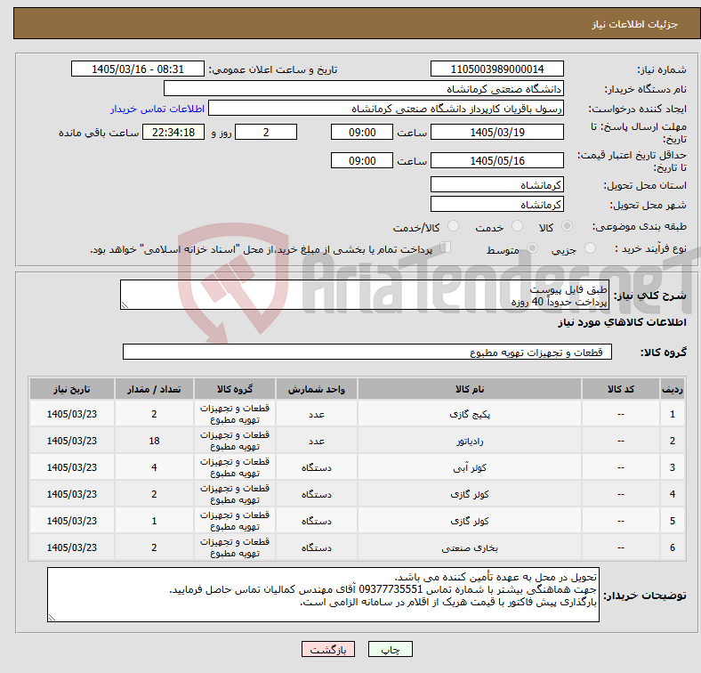Click the response deadline time 09:00 field

click(362, 132)
